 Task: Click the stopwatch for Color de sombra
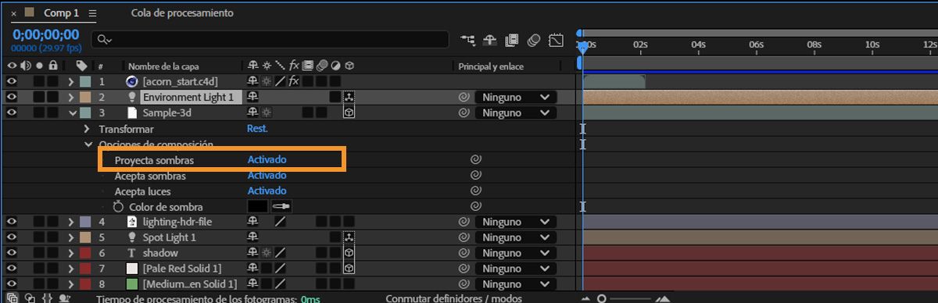click(119, 206)
